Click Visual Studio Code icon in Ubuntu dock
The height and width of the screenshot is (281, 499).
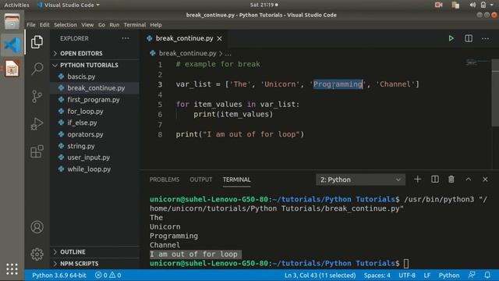tap(12, 45)
